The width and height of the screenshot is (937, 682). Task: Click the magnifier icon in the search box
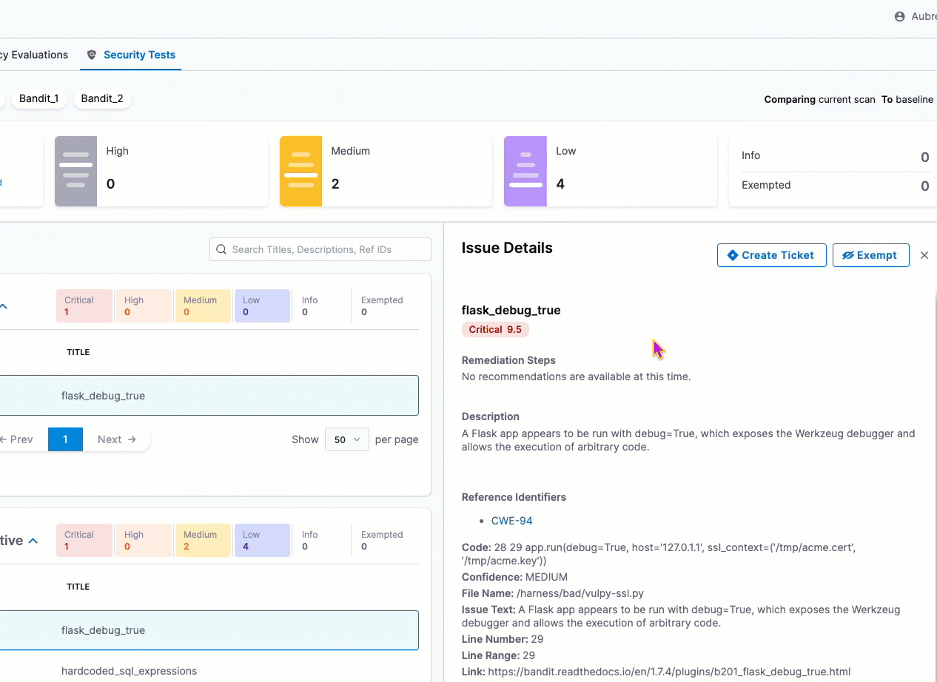221,250
